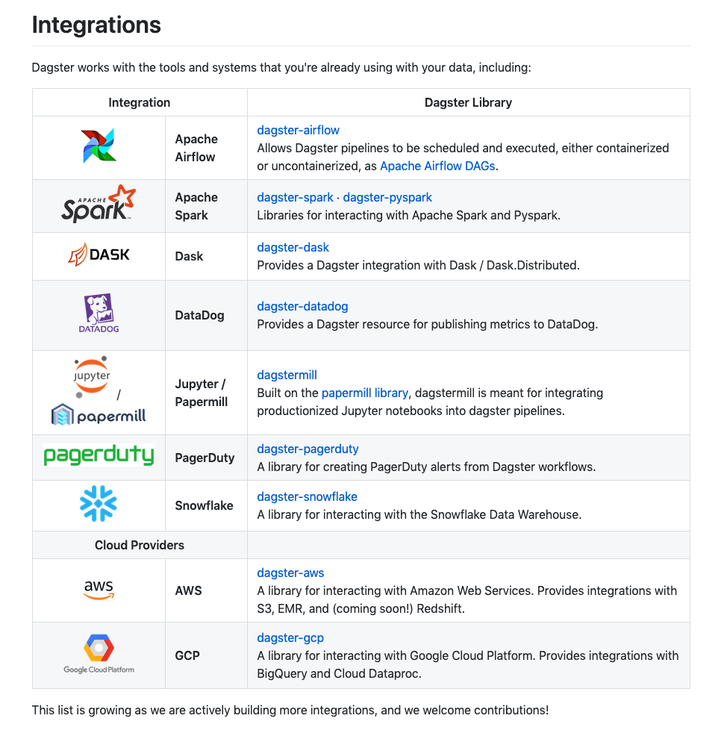Open the dagster-spark library link

click(x=295, y=197)
